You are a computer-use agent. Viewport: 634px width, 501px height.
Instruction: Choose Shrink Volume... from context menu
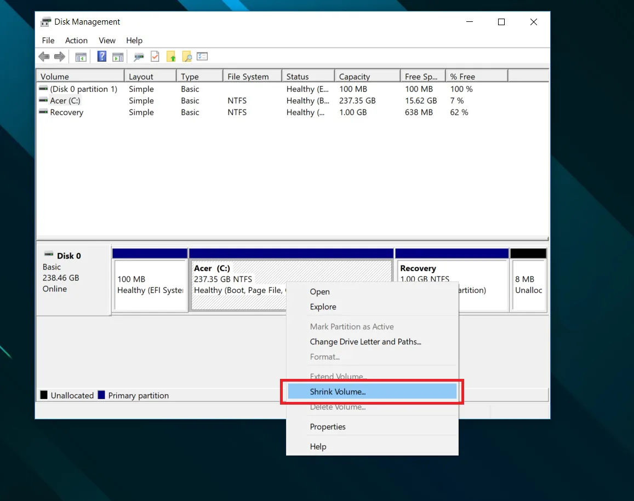coord(372,391)
